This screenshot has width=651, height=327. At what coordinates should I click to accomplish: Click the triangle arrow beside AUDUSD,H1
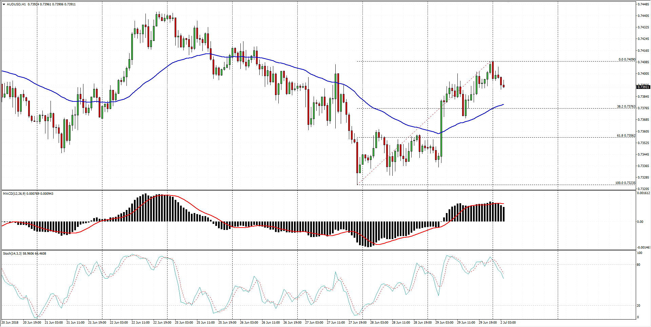4,4
